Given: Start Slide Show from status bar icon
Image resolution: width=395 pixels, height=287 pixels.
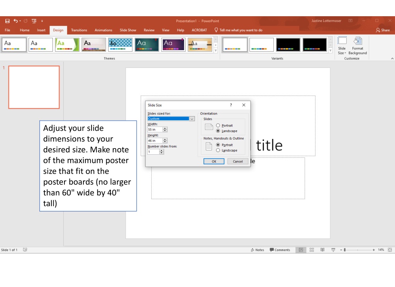Looking at the screenshot, I should point(333,250).
